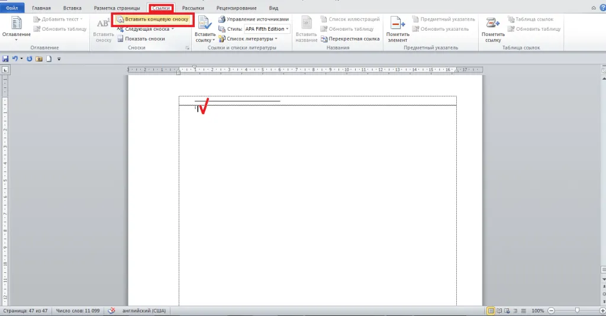606x316 pixels.
Task: Select the Full Screen Reading view button
Action: coord(499,311)
